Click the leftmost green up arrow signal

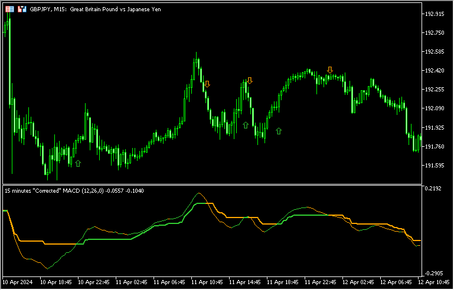point(77,163)
